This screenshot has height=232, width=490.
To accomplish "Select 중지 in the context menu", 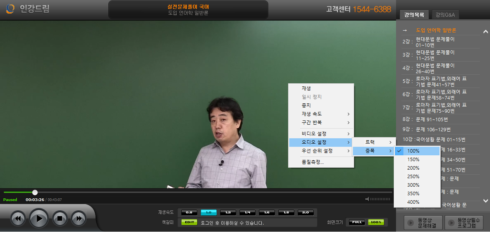I will click(x=321, y=105).
